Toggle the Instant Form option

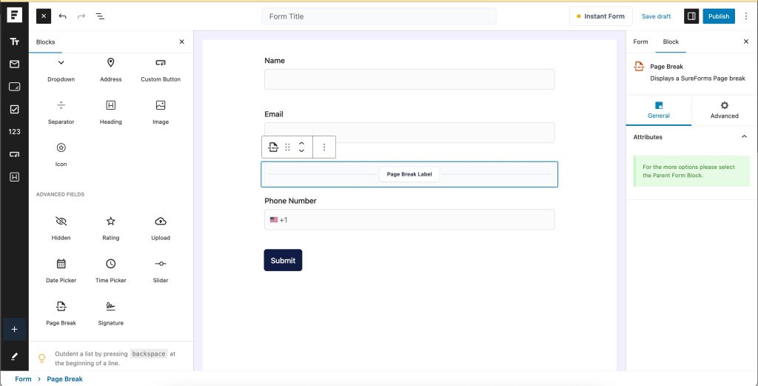(x=600, y=16)
